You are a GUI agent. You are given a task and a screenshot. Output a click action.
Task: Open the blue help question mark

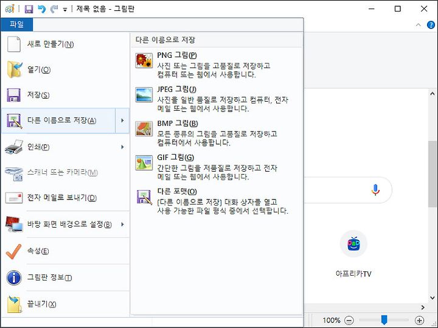pos(431,25)
